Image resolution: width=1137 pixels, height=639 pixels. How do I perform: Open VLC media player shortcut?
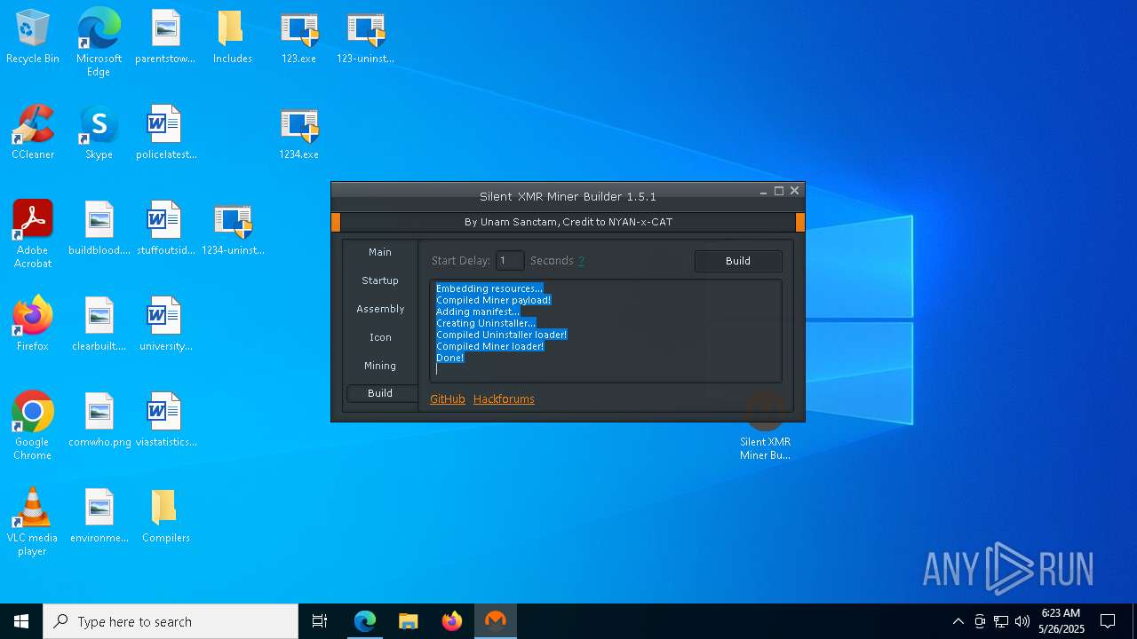[33, 522]
